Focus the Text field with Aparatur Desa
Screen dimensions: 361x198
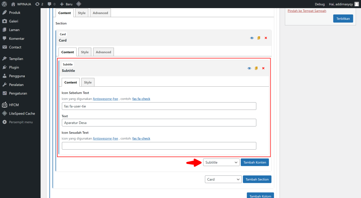[159, 123]
